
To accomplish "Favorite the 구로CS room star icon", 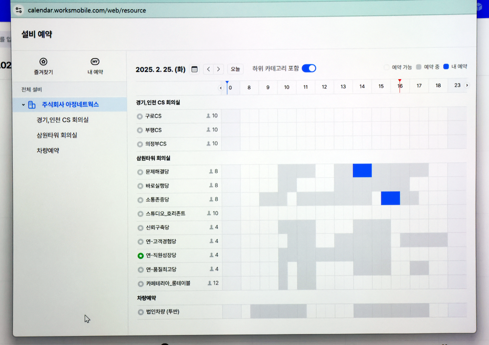I will 140,116.
